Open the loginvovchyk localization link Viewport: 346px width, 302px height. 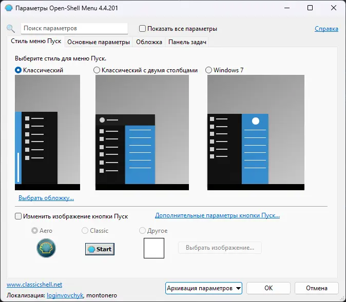click(x=65, y=295)
